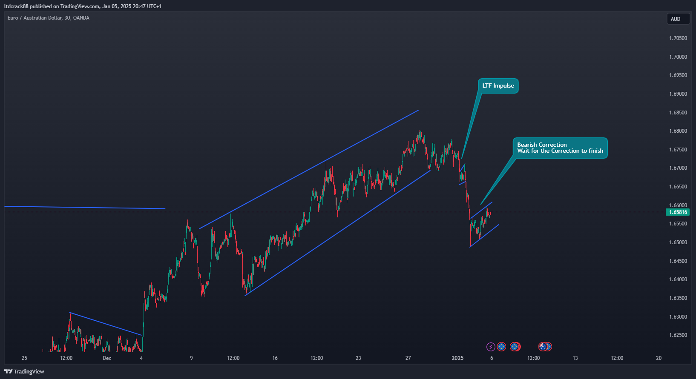This screenshot has height=379, width=696.
Task: Click the 9 date label on time axis
Action: click(191, 358)
